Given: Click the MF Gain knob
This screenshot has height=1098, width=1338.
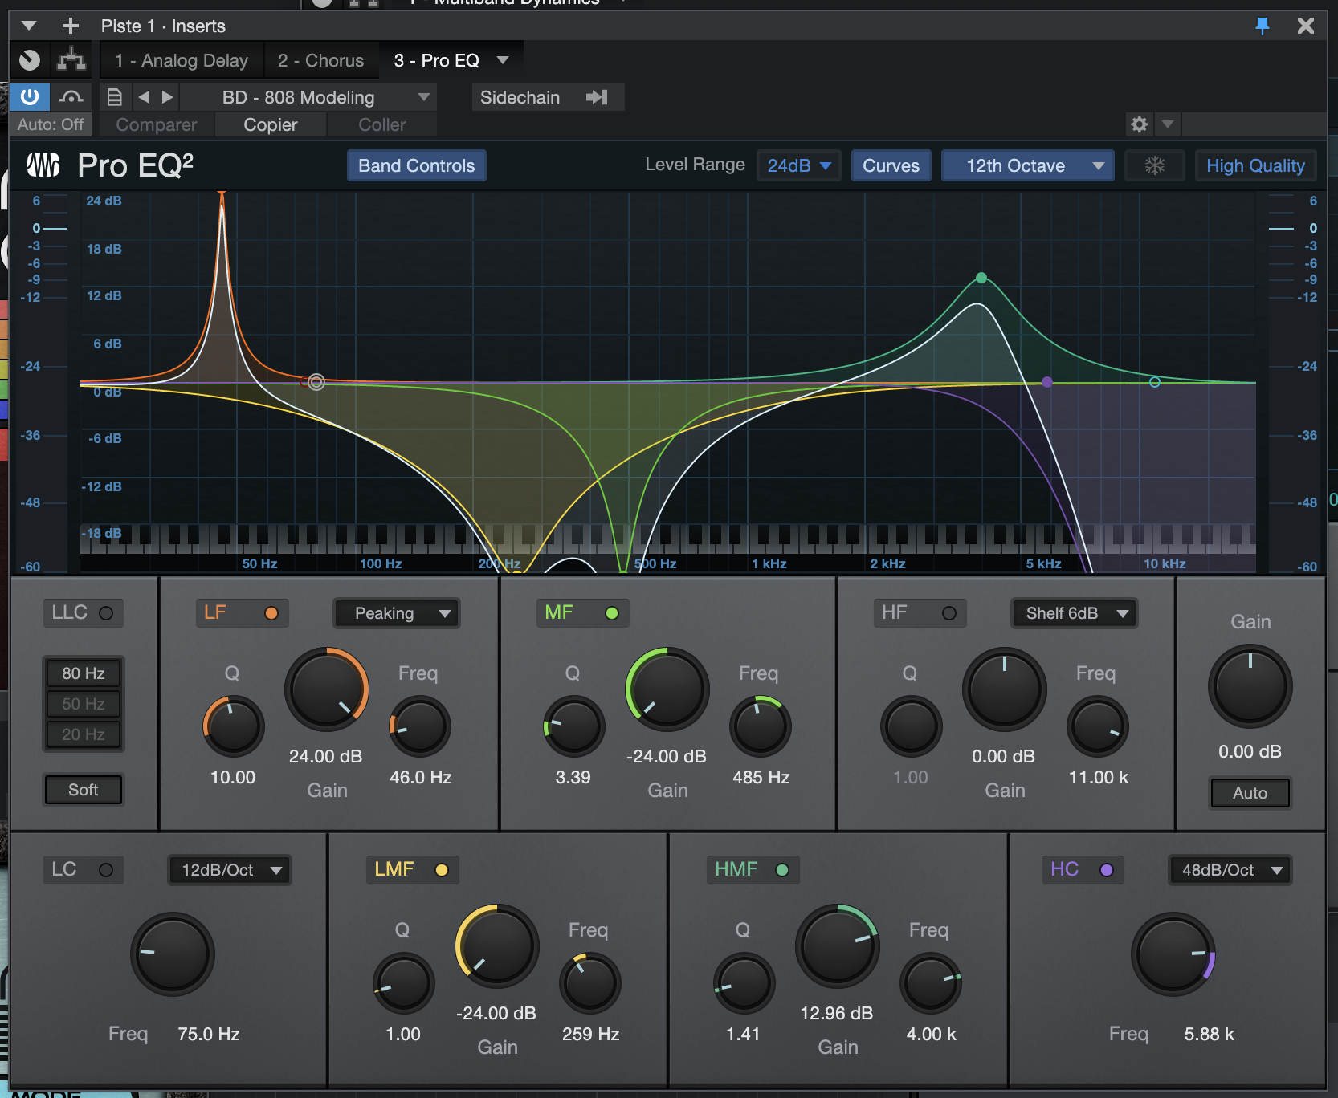Looking at the screenshot, I should (x=667, y=689).
